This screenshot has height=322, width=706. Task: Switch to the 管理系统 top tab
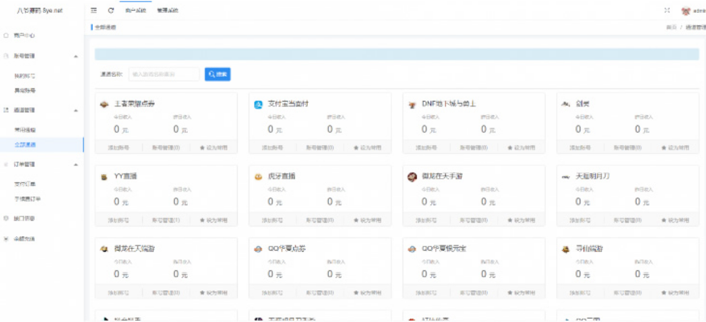[168, 10]
